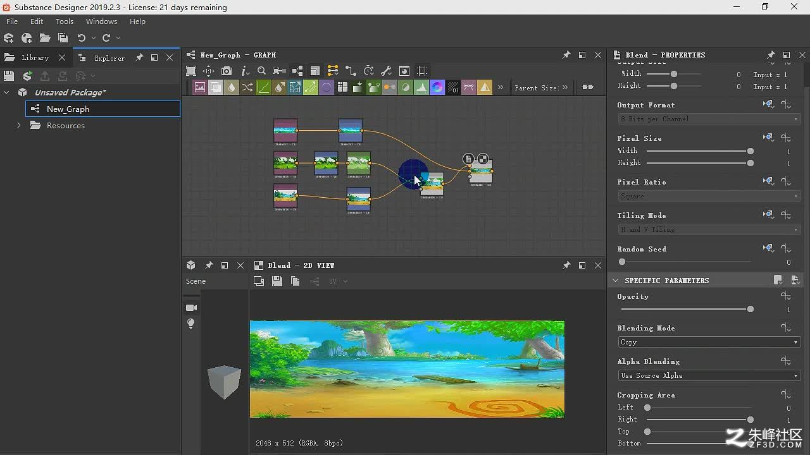The width and height of the screenshot is (810, 455).
Task: Redo the last action
Action: 106,38
